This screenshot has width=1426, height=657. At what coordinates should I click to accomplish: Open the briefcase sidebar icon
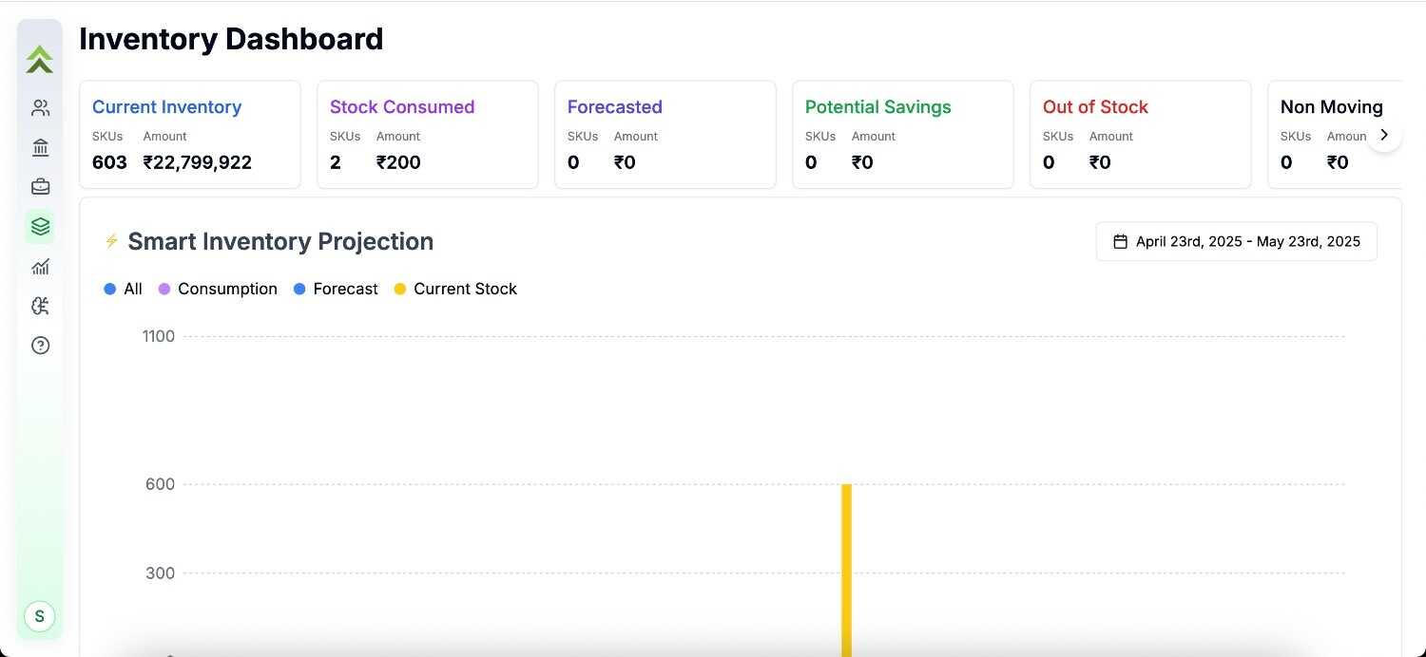pyautogui.click(x=40, y=187)
